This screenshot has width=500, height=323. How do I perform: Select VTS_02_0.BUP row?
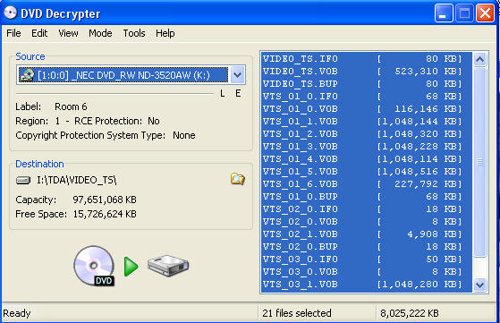click(367, 247)
